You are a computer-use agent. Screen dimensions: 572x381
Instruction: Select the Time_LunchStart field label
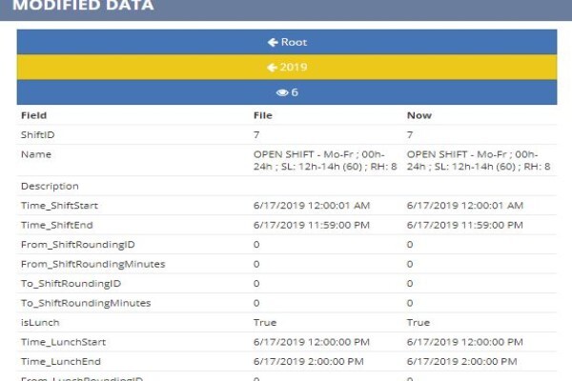click(x=63, y=342)
